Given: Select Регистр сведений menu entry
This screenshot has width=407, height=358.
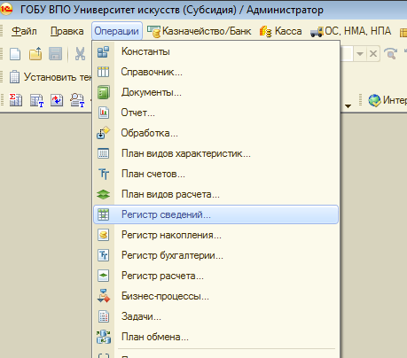Looking at the screenshot, I should (215, 214).
